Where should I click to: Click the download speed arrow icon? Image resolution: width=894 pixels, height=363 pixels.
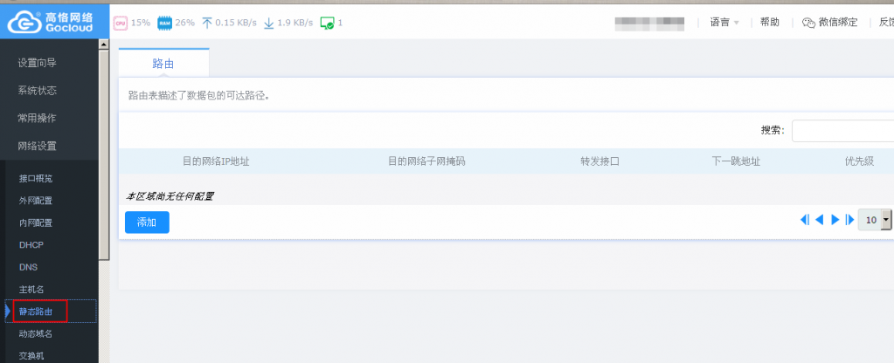269,23
